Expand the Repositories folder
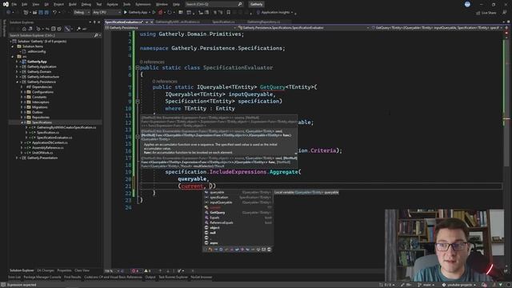Screen dimensions: 512x288 point(22,118)
